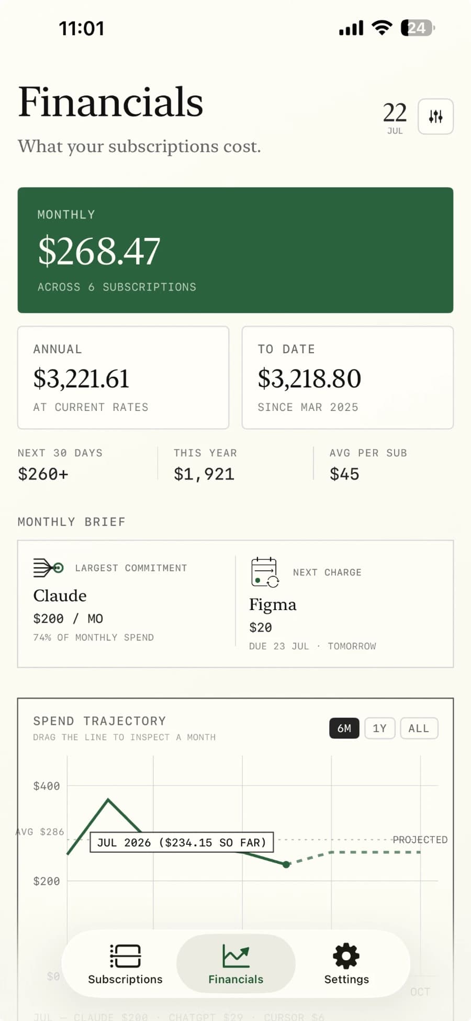This screenshot has height=1021, width=471.
Task: Check the Wi-Fi status icon
Action: point(382,28)
